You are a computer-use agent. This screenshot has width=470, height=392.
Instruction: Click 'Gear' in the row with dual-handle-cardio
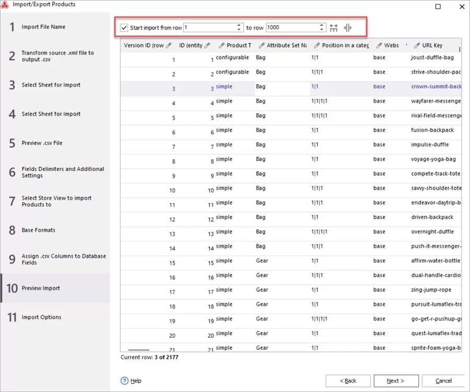(262, 275)
